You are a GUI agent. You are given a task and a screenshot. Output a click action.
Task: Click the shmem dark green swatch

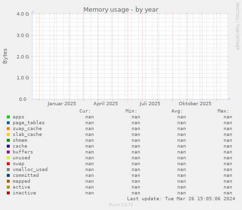click(8, 140)
